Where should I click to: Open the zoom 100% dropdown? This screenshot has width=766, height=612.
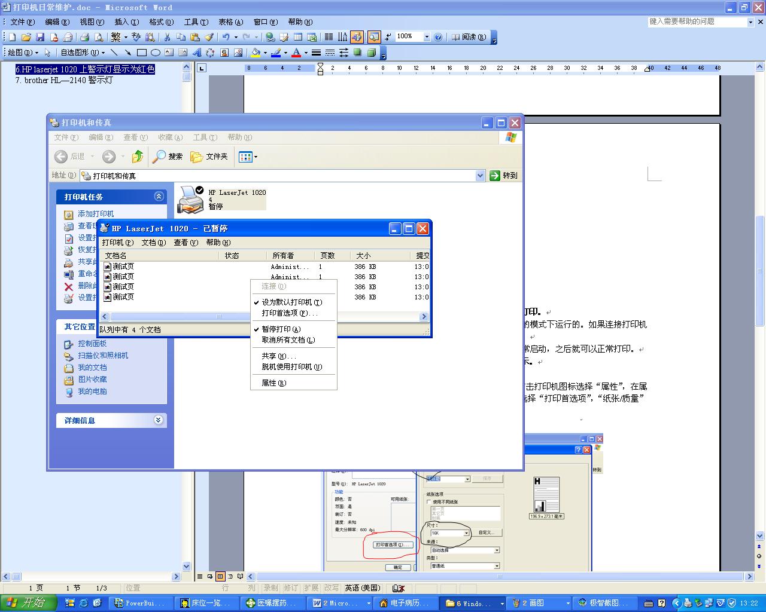pyautogui.click(x=427, y=37)
